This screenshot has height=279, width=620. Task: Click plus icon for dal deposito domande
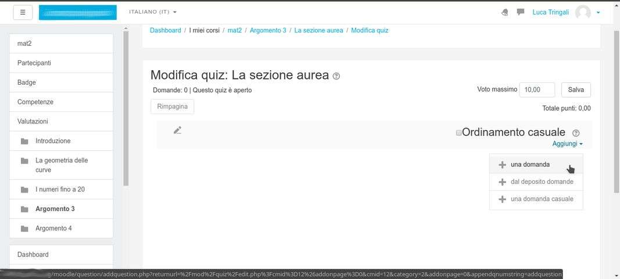coord(502,182)
